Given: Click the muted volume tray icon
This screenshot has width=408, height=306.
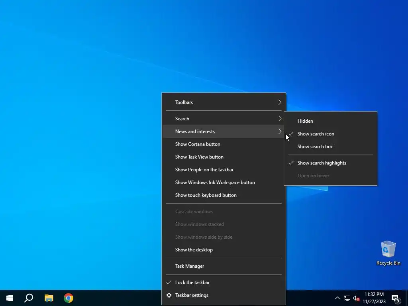Looking at the screenshot, I should 356,298.
